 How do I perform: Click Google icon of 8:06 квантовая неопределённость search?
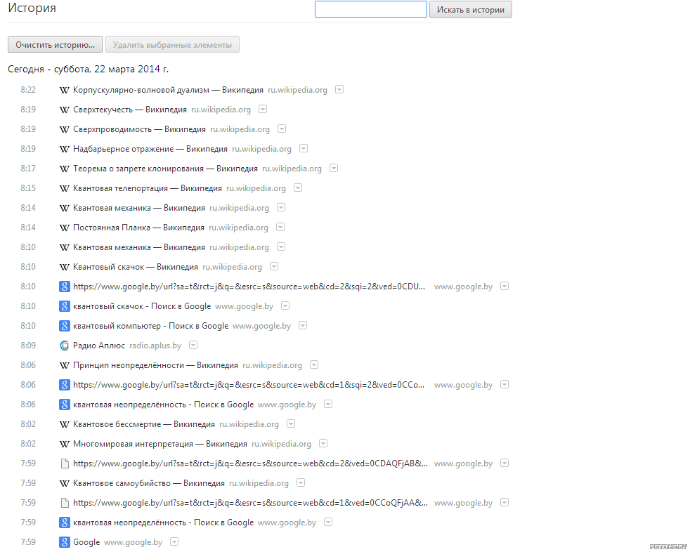64,405
